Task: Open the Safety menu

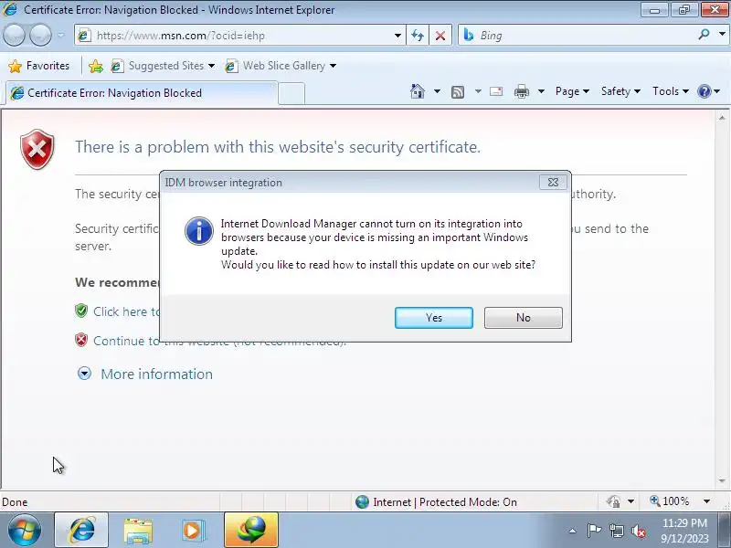Action: click(620, 91)
